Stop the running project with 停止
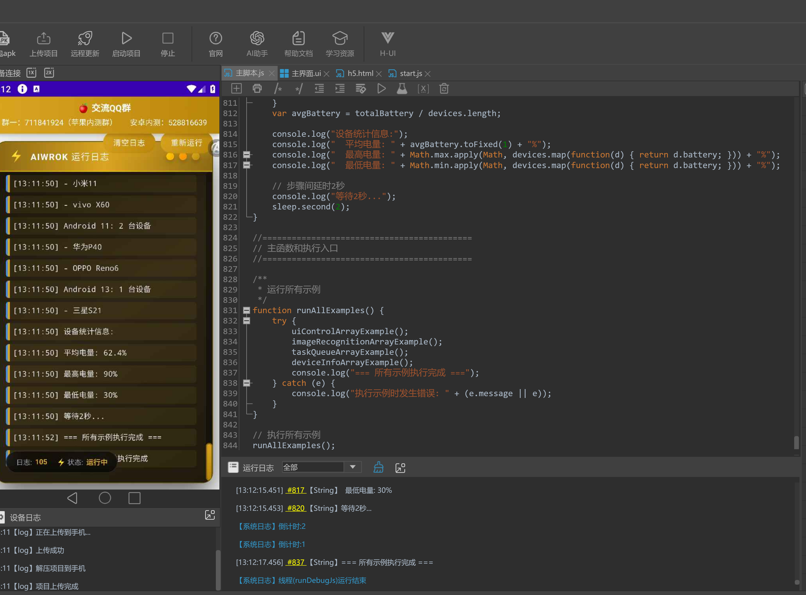806x595 pixels. tap(168, 44)
